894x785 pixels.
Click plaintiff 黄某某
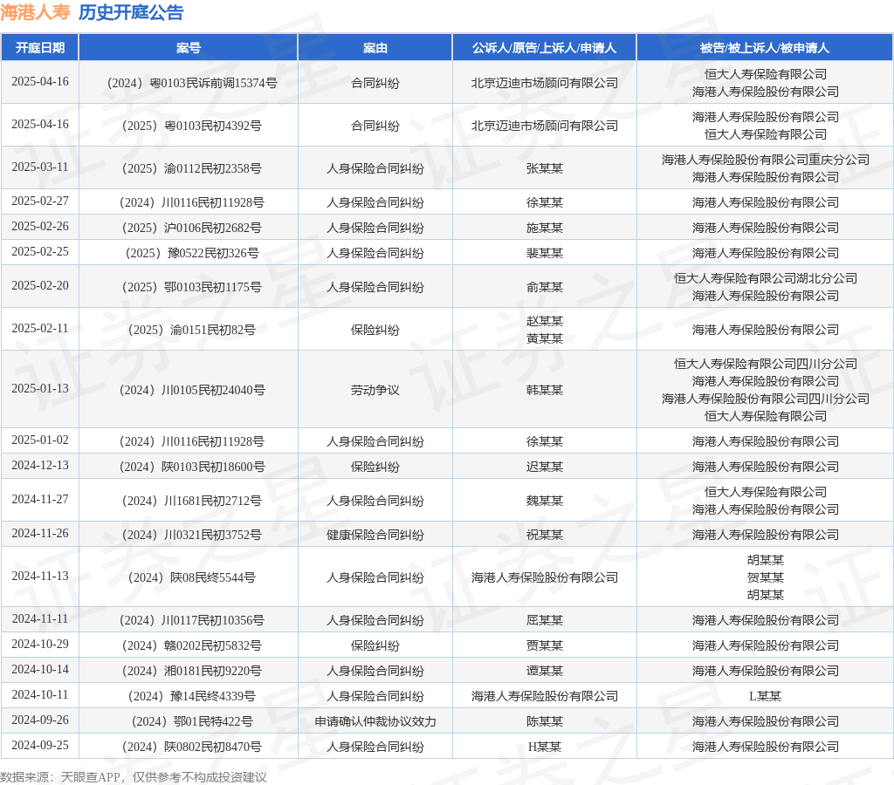[545, 339]
